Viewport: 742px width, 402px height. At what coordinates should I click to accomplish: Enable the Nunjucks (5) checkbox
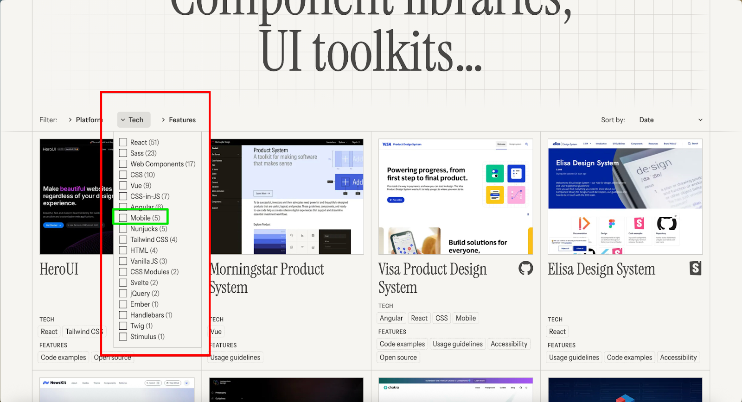coord(123,229)
